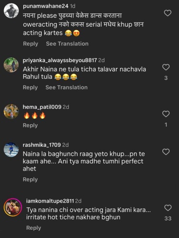The height and width of the screenshot is (238, 179).
Task: Open punamwahane24's profile picture
Action: click(11, 11)
